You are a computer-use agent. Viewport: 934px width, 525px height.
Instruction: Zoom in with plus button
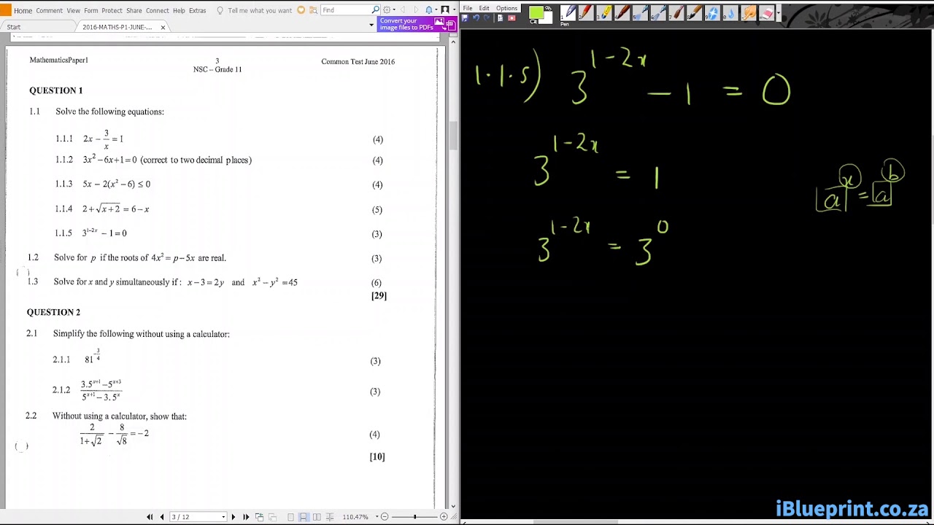point(443,517)
